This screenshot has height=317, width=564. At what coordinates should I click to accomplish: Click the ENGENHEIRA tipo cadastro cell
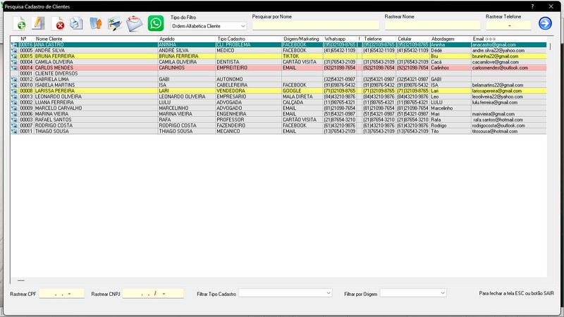pos(231,114)
